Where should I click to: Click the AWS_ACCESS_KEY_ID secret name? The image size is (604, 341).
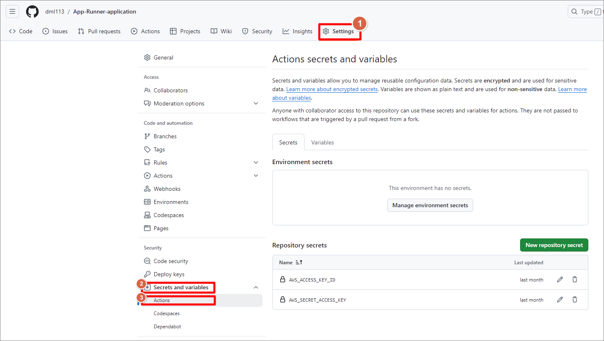pyautogui.click(x=312, y=280)
